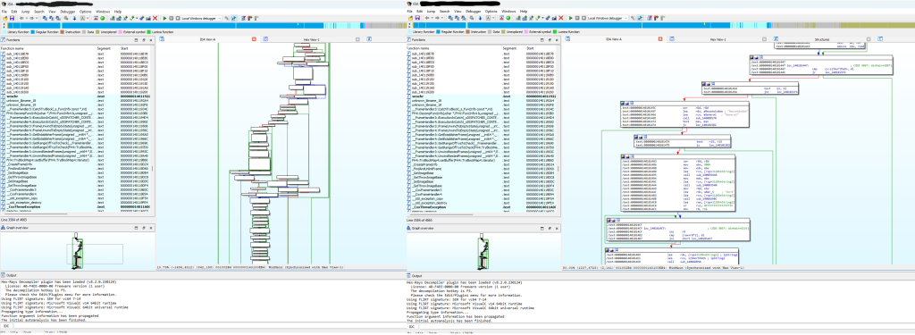Open Options menu in right IDA window
Screen dimensions: 915x335
pos(491,12)
